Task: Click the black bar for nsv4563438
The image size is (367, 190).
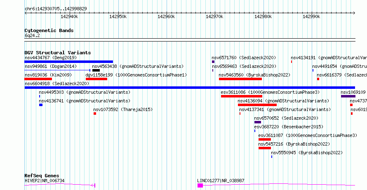Action: (96, 70)
